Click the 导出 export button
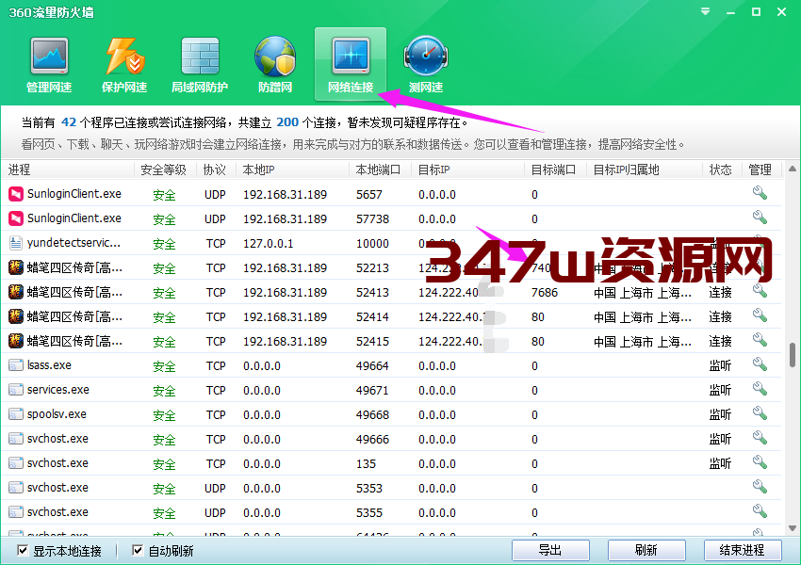The width and height of the screenshot is (801, 565). (550, 550)
